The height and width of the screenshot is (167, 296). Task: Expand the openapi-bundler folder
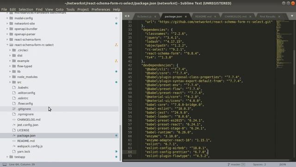point(7,29)
